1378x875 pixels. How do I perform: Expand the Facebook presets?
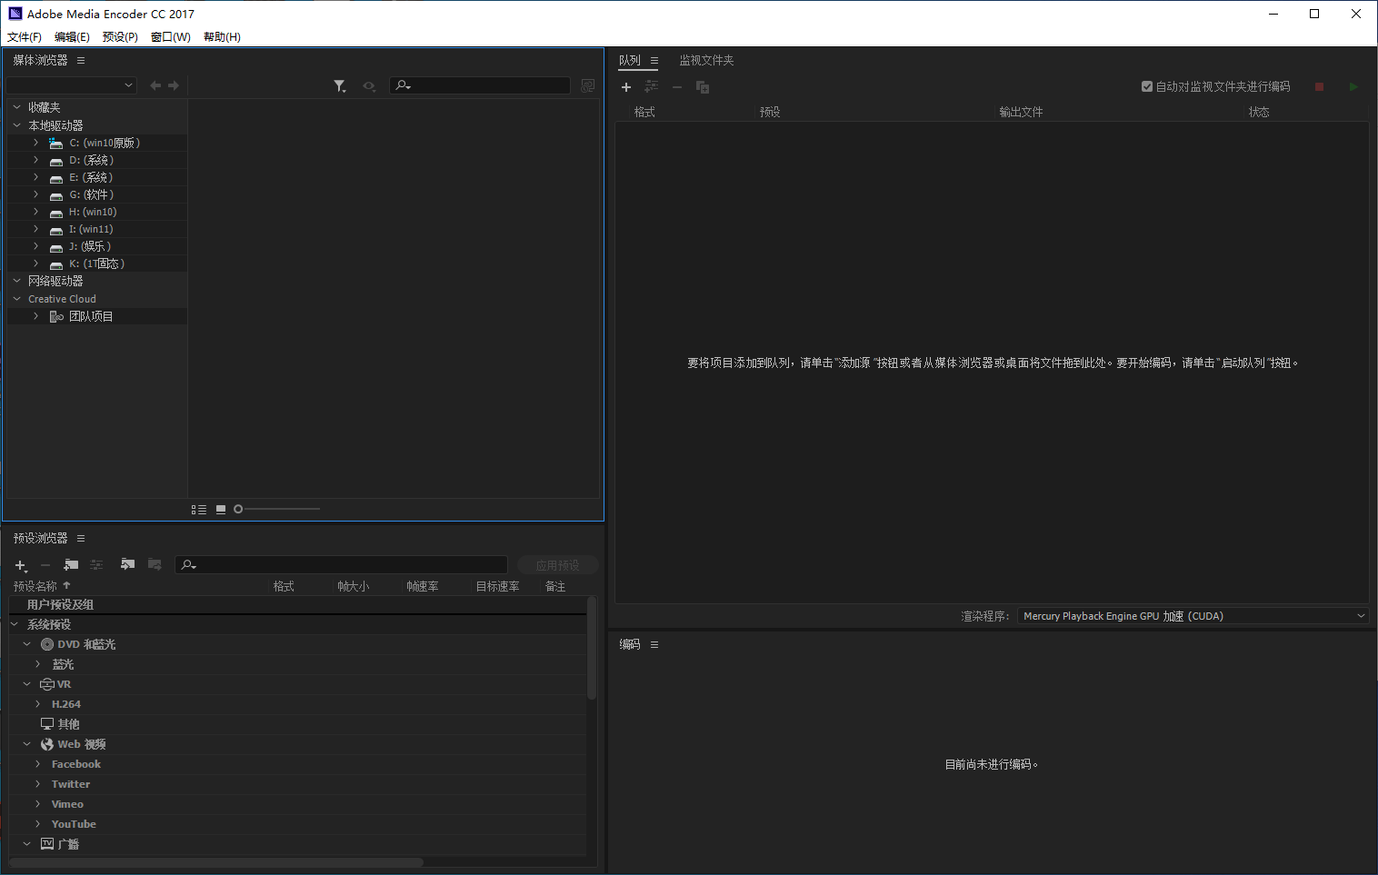click(x=38, y=764)
